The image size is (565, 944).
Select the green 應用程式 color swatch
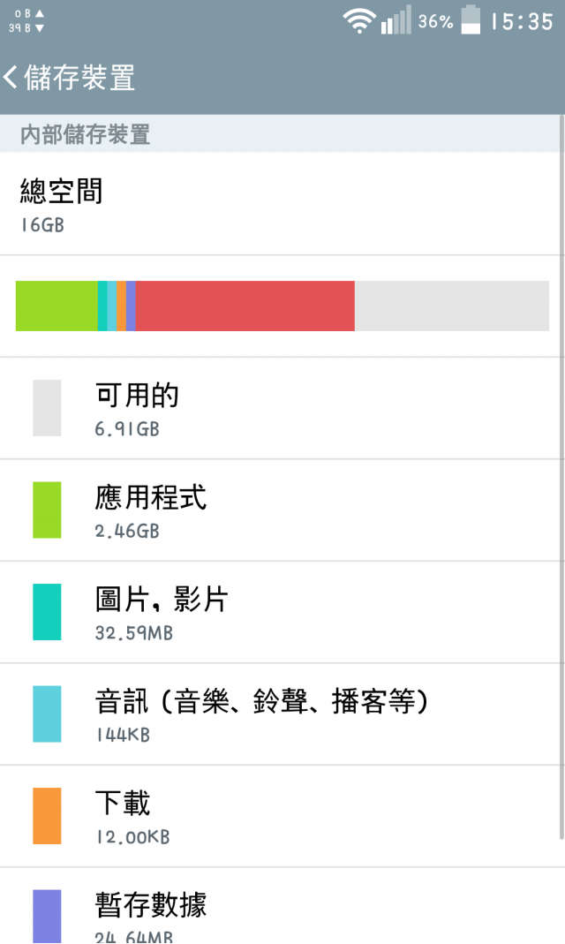click(47, 510)
